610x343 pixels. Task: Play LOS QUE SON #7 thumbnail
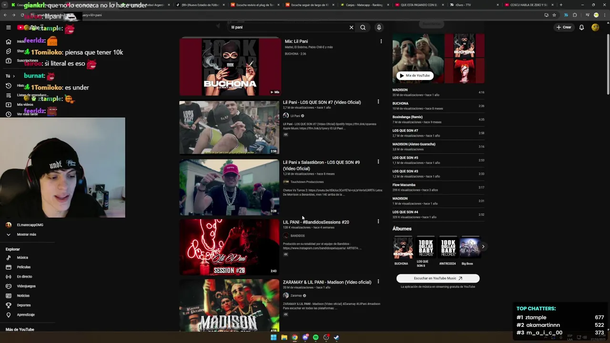point(229,127)
